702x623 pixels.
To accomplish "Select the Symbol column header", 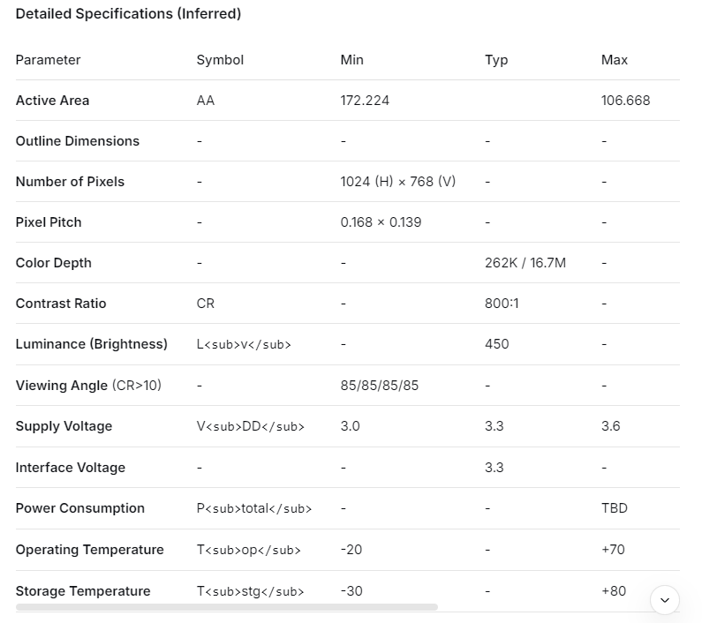I will [220, 60].
